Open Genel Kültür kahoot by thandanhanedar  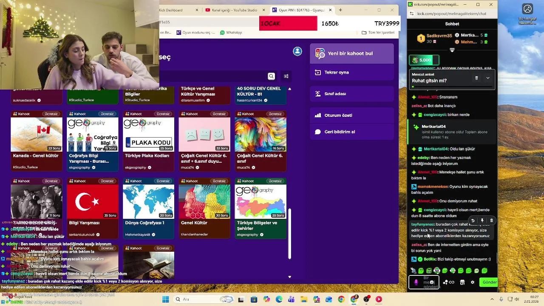[x=204, y=208]
